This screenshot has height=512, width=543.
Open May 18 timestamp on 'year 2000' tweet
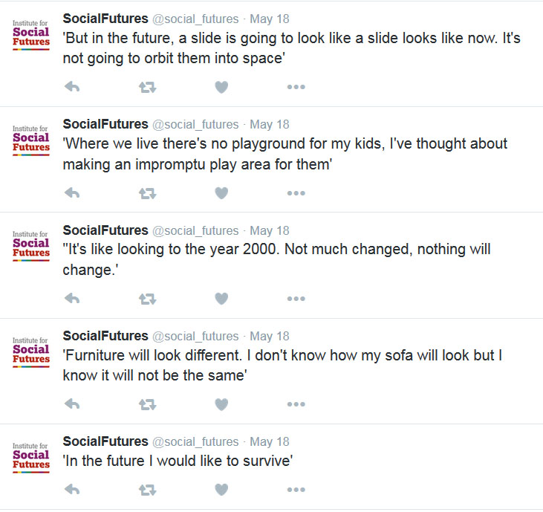pyautogui.click(x=270, y=230)
